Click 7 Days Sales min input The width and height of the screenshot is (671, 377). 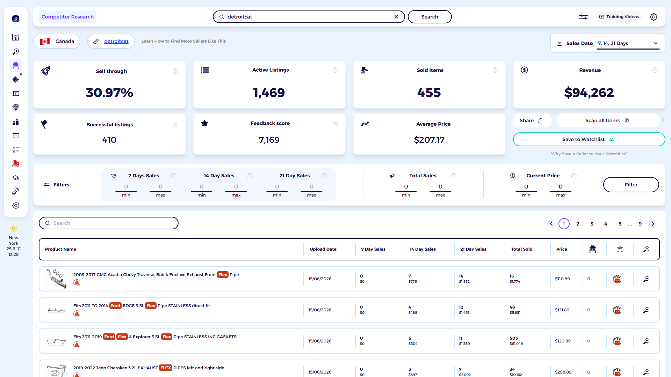pyautogui.click(x=126, y=187)
